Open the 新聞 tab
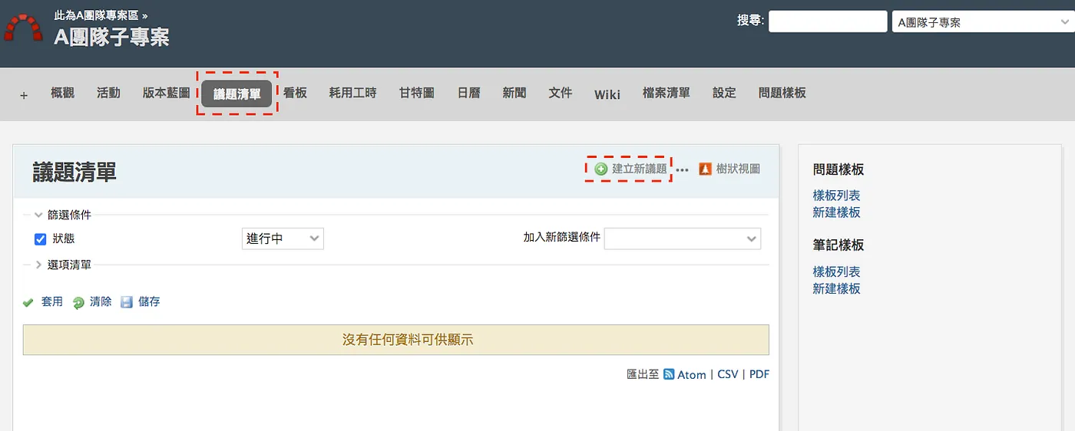The width and height of the screenshot is (1075, 431). pyautogui.click(x=514, y=93)
